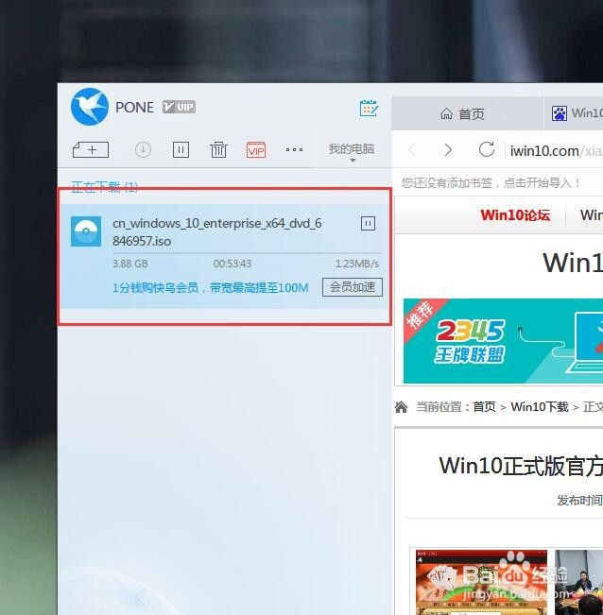Click the PONE username label
The image size is (603, 615).
point(134,107)
